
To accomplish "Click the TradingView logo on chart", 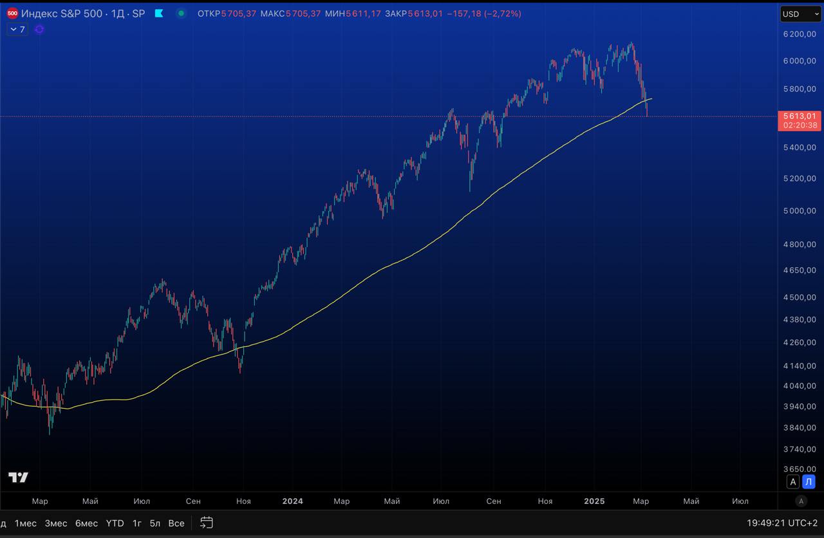I will coord(18,478).
